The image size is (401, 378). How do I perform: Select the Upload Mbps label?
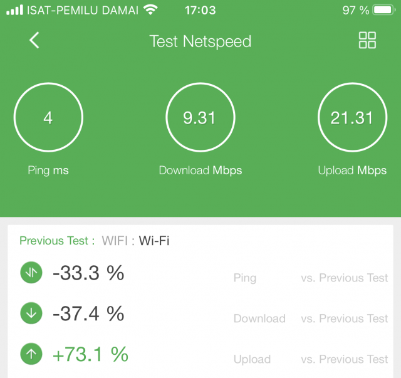coord(352,171)
